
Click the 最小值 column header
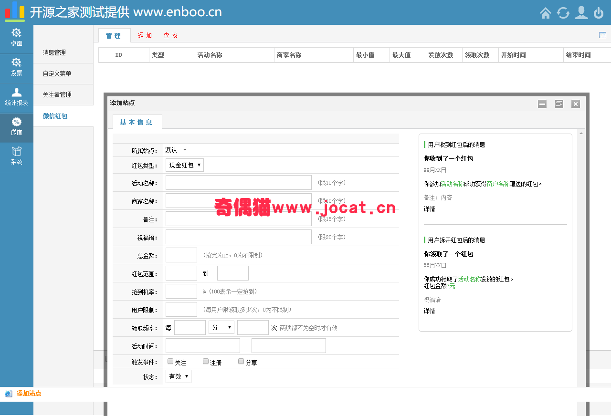coord(372,55)
